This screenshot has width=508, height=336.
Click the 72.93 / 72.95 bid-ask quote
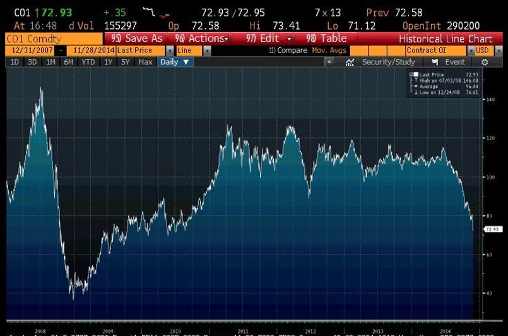tap(233, 13)
